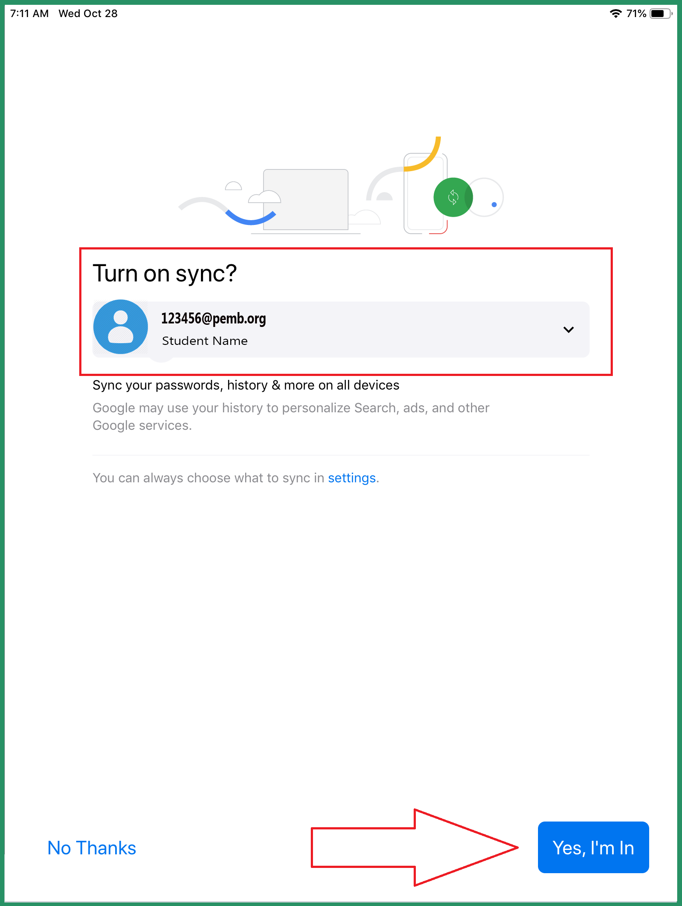Screen dimensions: 682x906
Task: Tap the phone outline illustration
Action: point(425,193)
